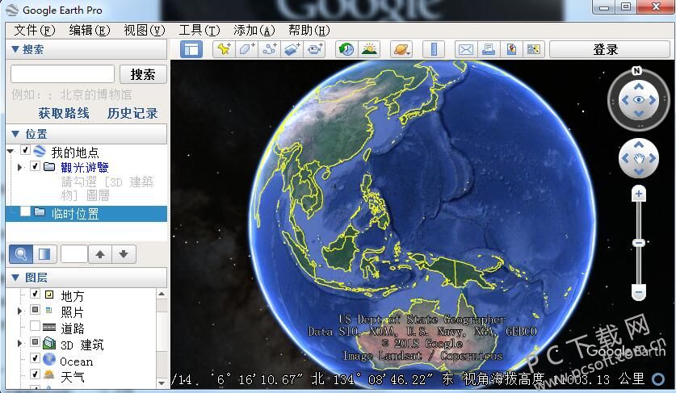
Task: Uncheck the 地方 layer checkbox
Action: click(35, 294)
